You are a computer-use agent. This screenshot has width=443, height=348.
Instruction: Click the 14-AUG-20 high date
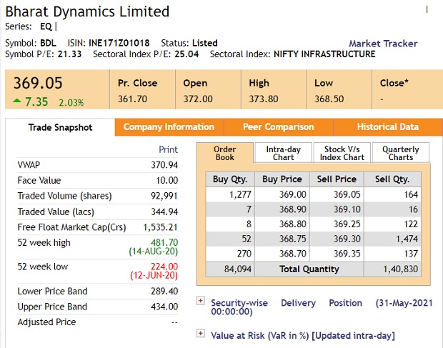click(154, 251)
